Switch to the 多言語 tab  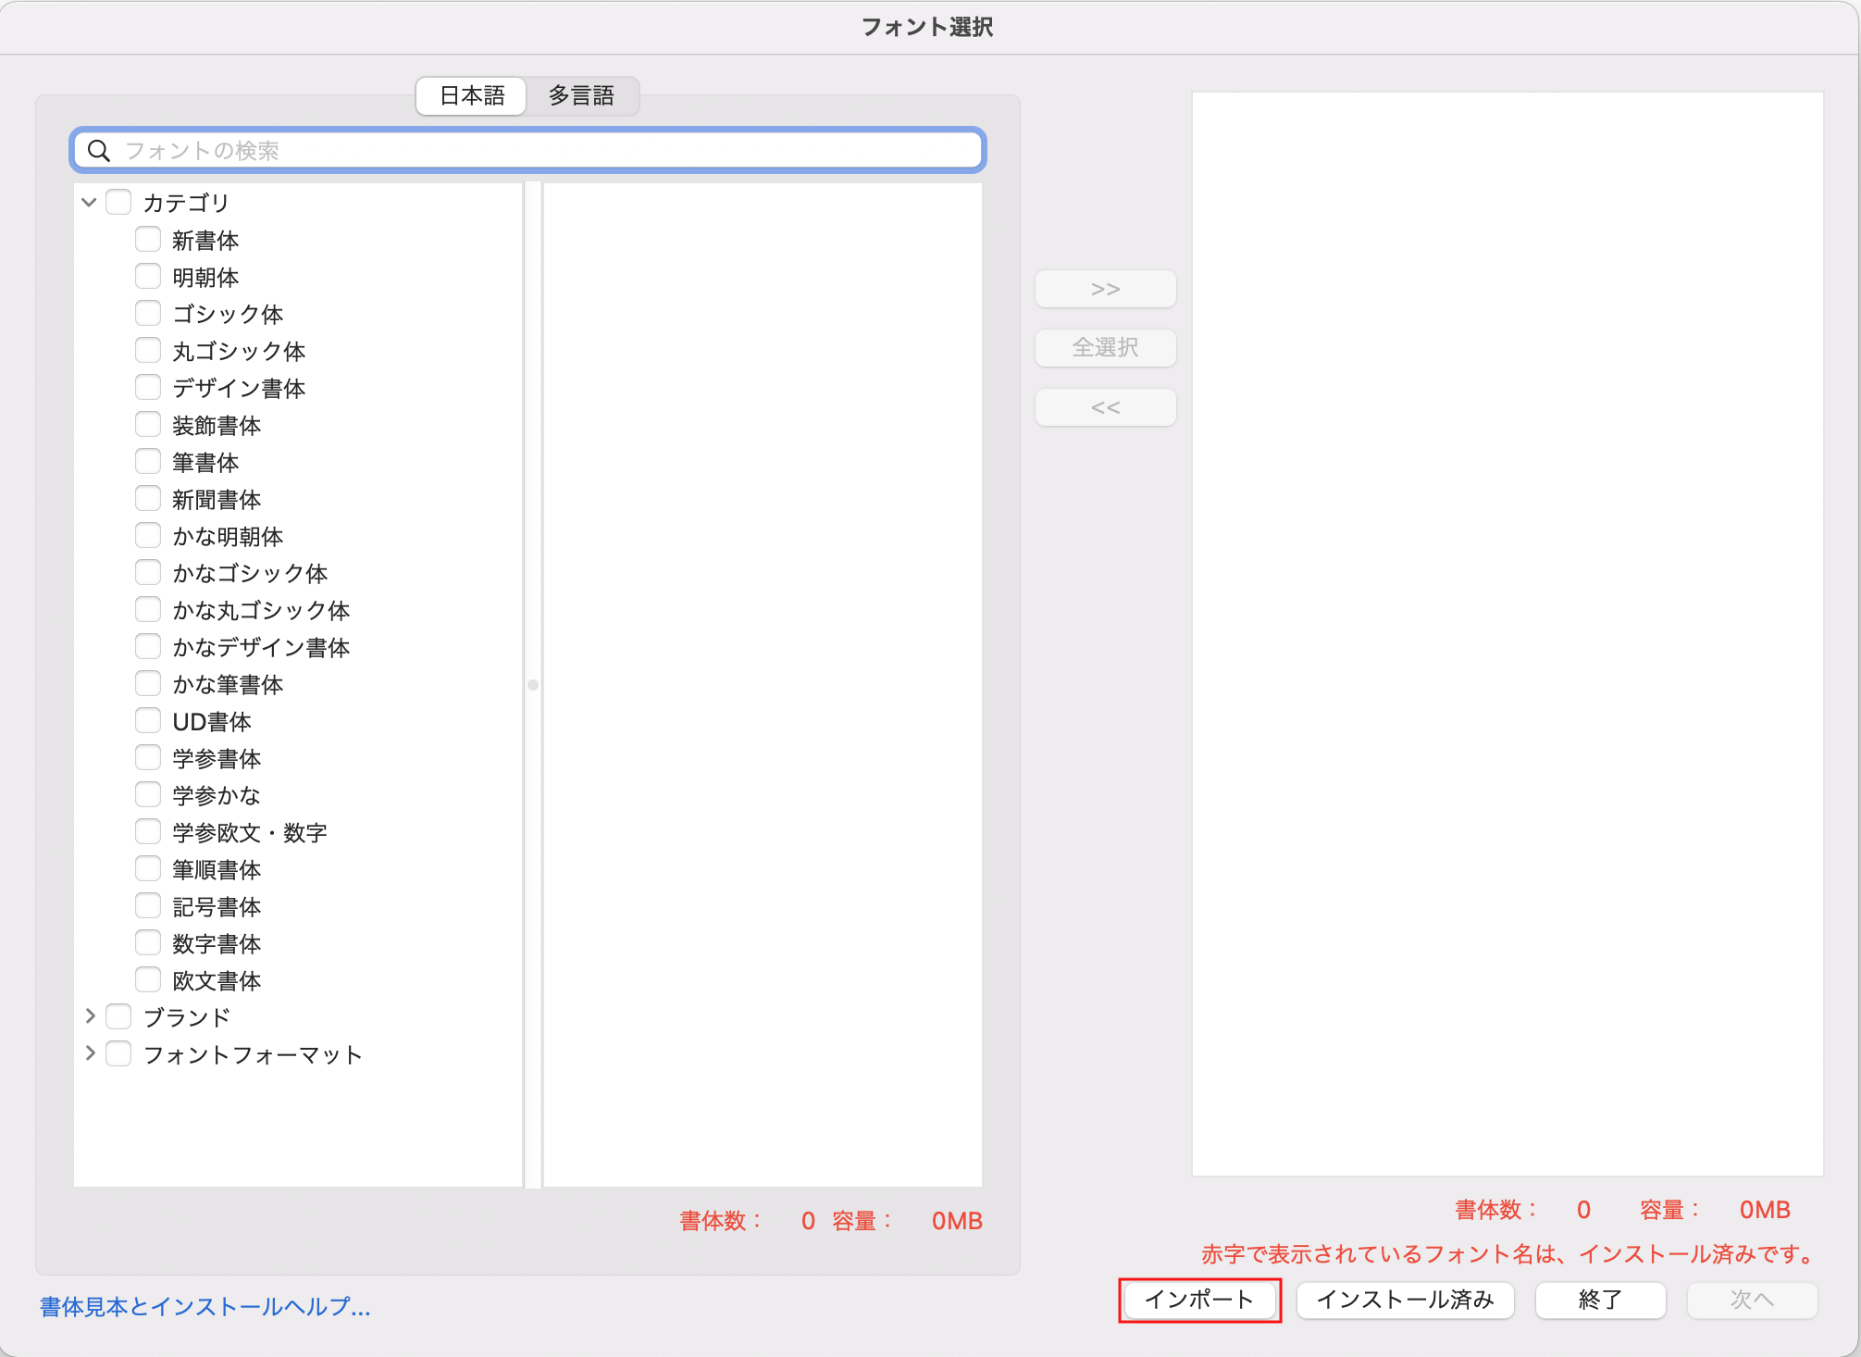(x=582, y=96)
